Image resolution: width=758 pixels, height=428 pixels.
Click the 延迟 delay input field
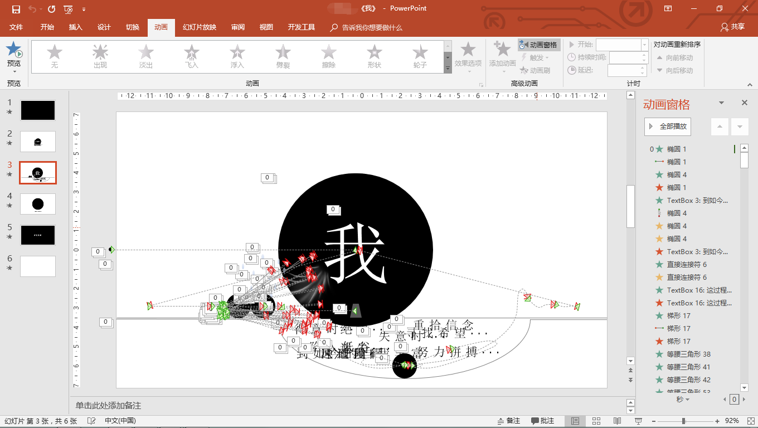coord(628,70)
